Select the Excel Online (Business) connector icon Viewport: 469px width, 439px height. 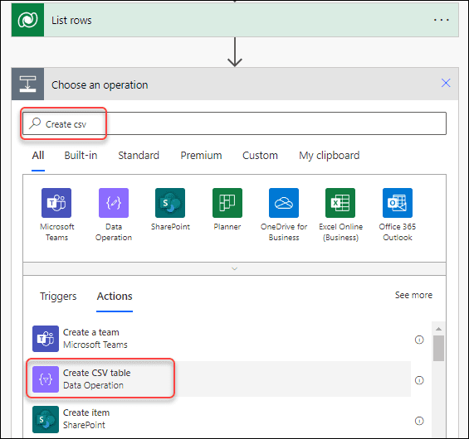pos(340,203)
